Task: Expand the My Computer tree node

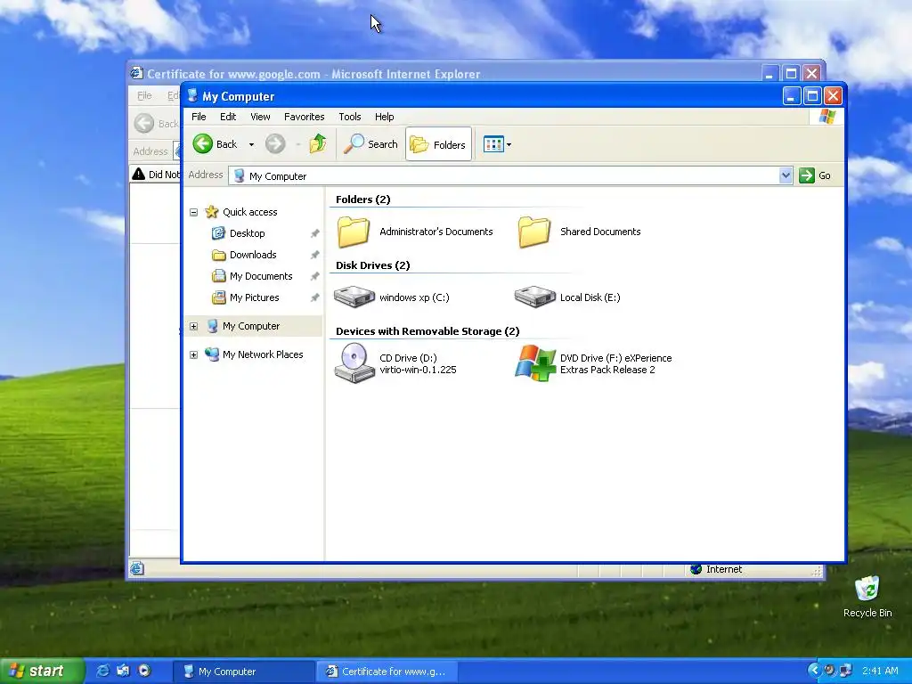Action: [193, 326]
